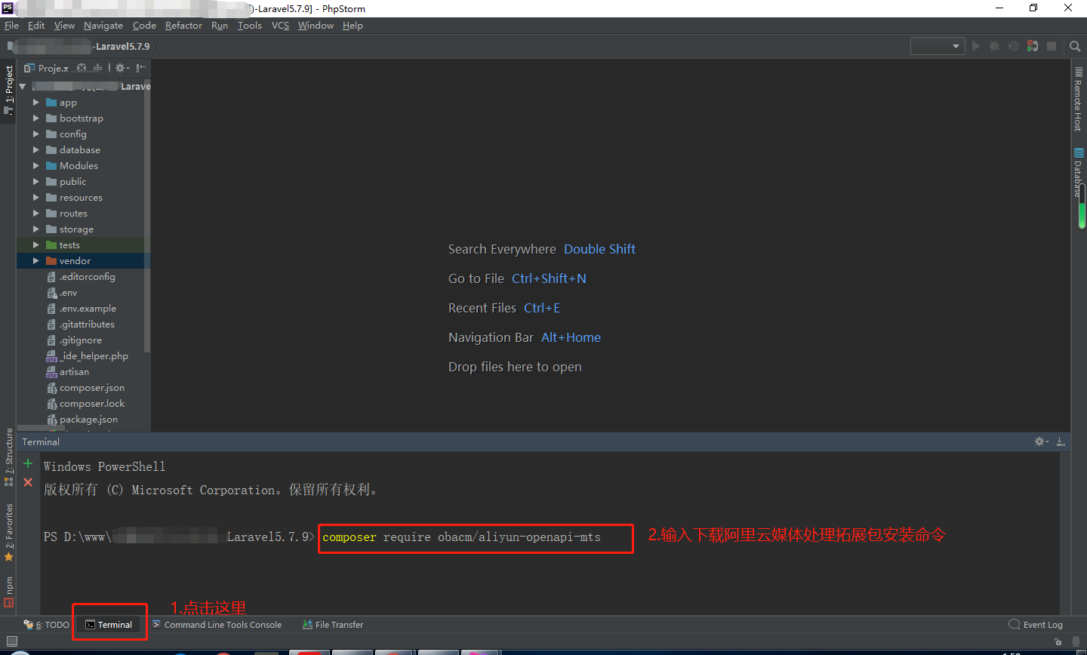Screen dimensions: 1087x655
Task: Select the .gitignore file
Action: [80, 340]
